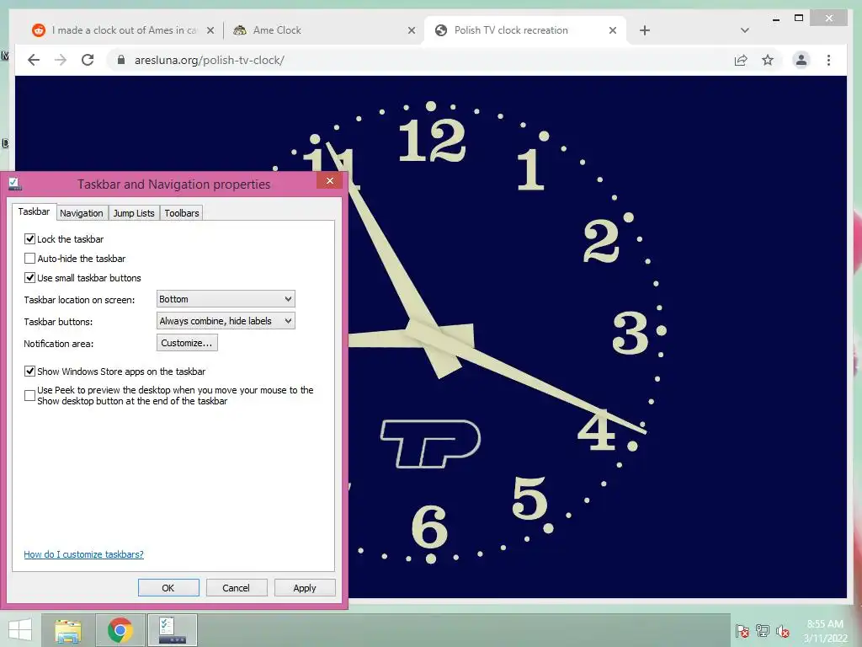
Task: Open the Chrome profile avatar
Action: 801,60
